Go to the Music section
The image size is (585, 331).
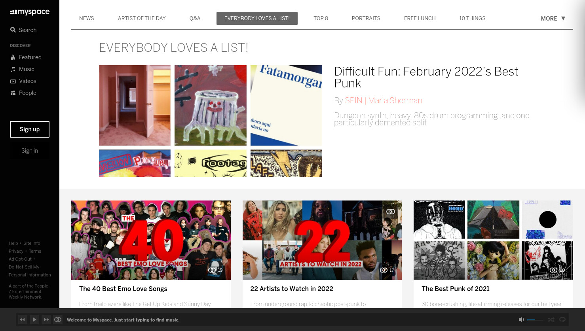[x=22, y=69]
